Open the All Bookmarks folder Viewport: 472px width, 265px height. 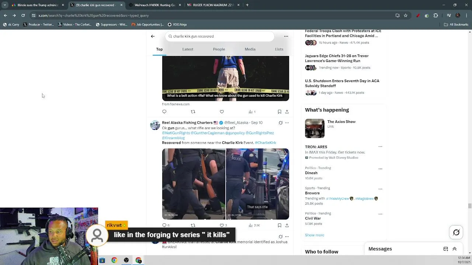(456, 25)
